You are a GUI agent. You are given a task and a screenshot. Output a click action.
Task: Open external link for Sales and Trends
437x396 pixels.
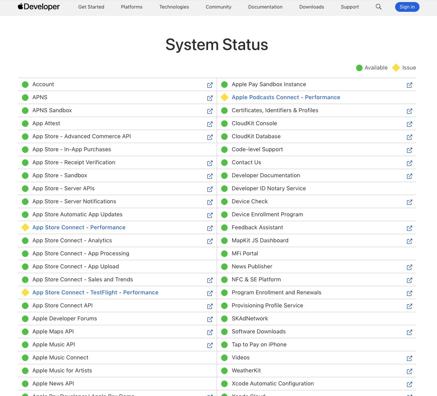pos(210,280)
